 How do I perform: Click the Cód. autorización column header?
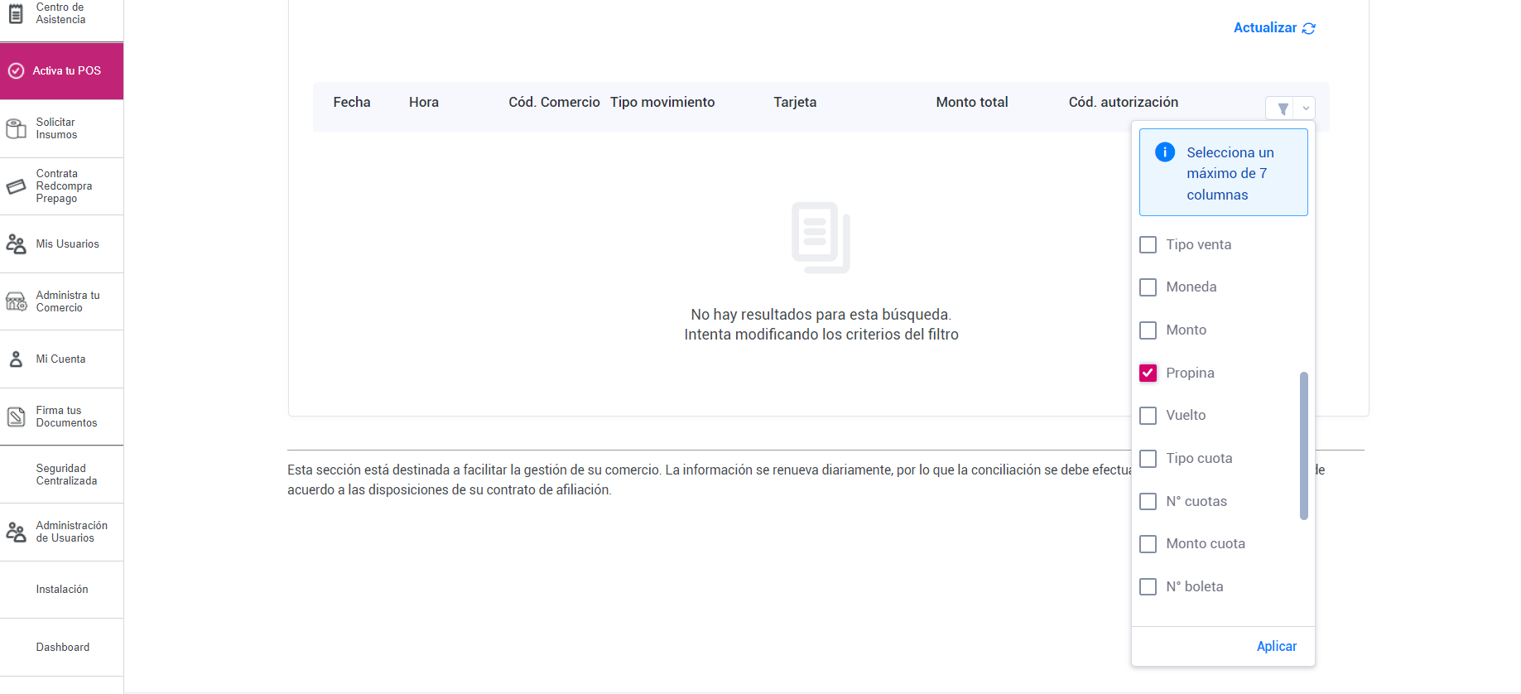click(1124, 103)
